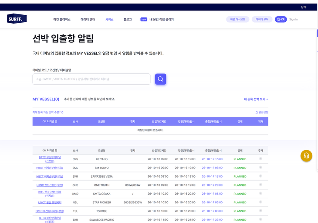Click the globe KR language button
318x223 pixels.
[281, 19]
